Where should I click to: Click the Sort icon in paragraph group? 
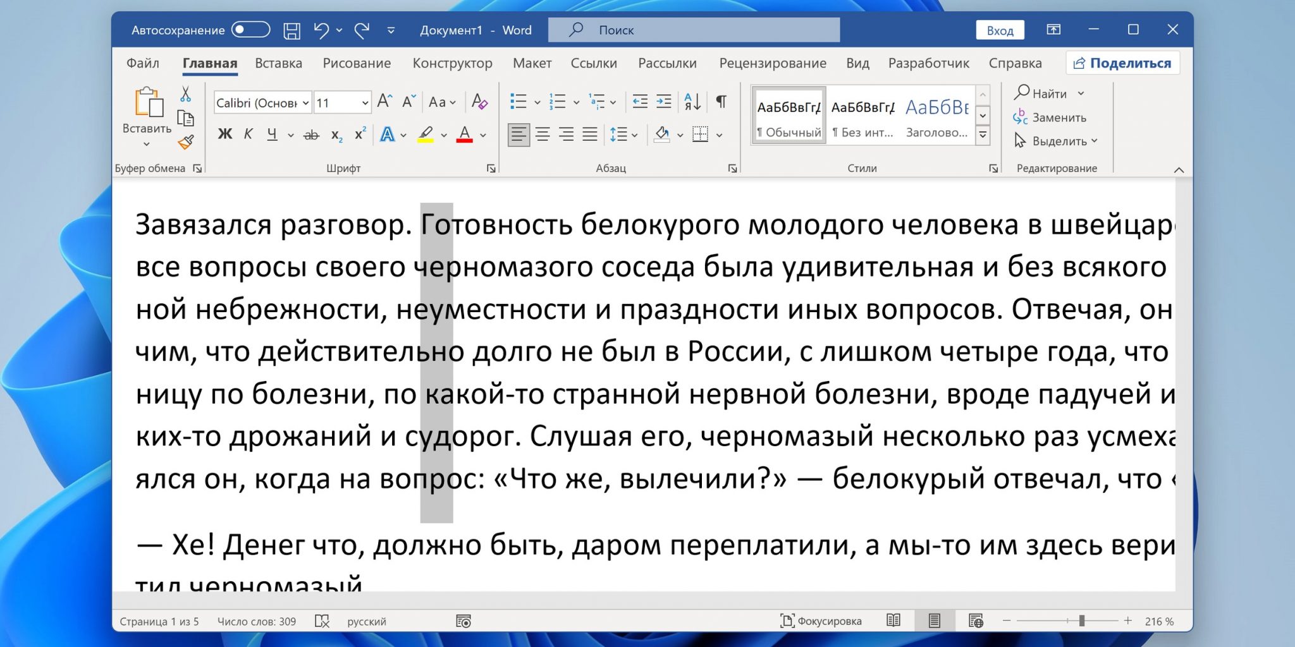(x=692, y=102)
